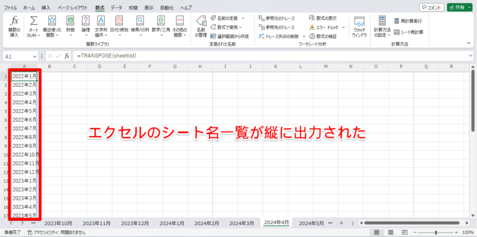
Task: Click the insert function fx button in formula bar
Action: pyautogui.click(x=66, y=56)
